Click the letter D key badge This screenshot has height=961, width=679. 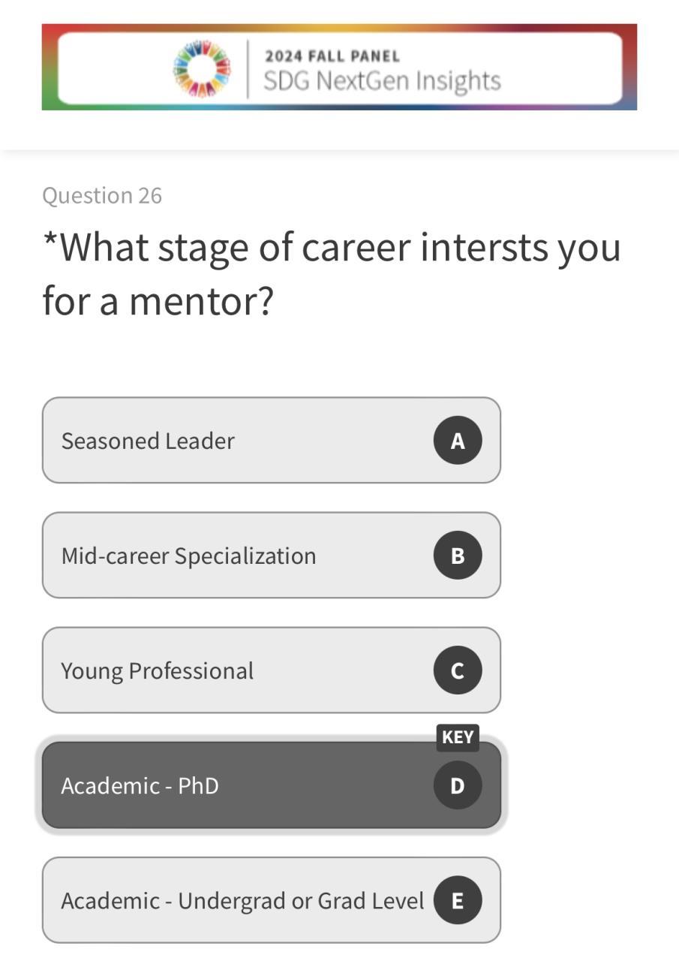(x=457, y=785)
